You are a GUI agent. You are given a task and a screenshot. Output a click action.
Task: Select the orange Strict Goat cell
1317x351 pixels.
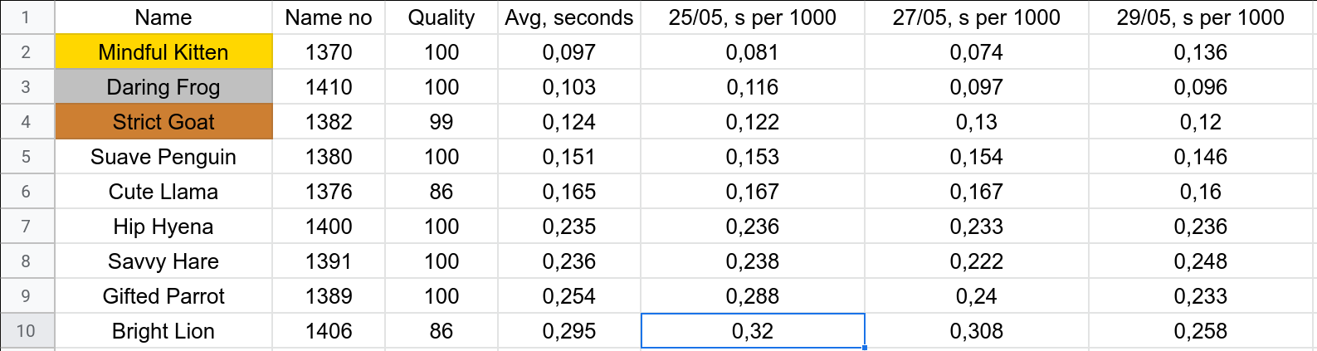pyautogui.click(x=163, y=122)
